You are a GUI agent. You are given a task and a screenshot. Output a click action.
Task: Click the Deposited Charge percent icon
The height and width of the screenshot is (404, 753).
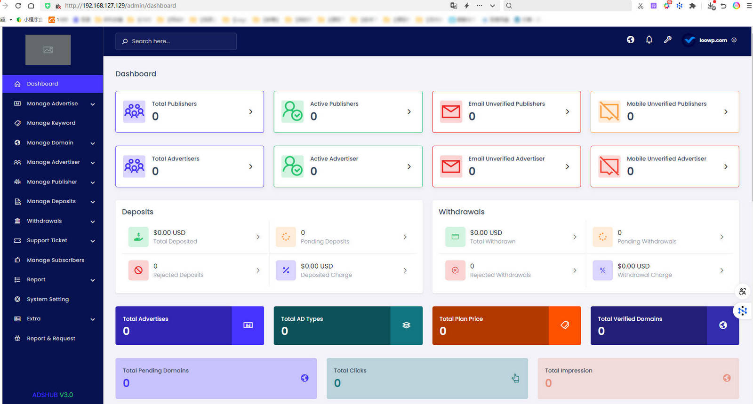click(x=286, y=270)
